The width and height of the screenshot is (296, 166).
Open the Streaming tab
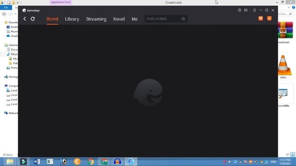[x=96, y=19]
